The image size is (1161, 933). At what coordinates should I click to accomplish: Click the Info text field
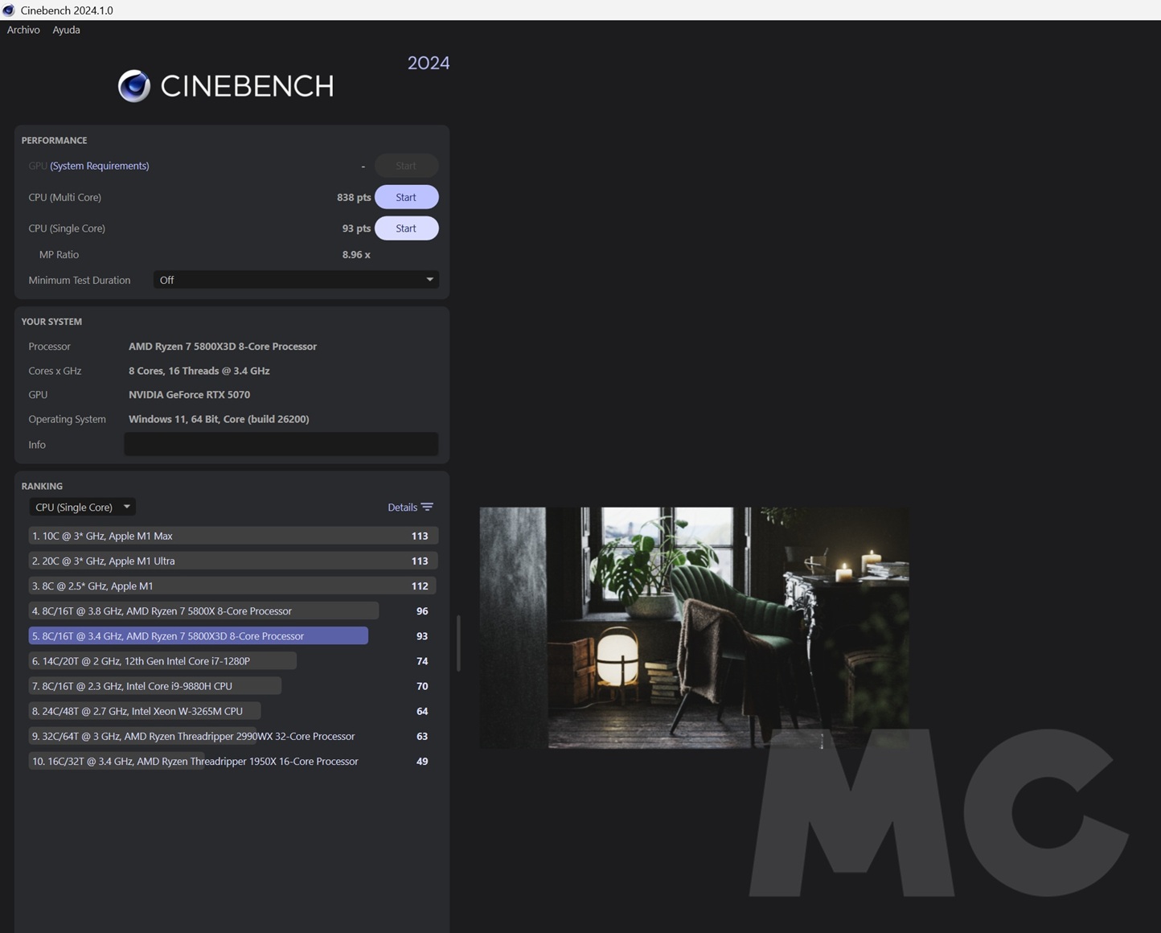[x=281, y=444]
